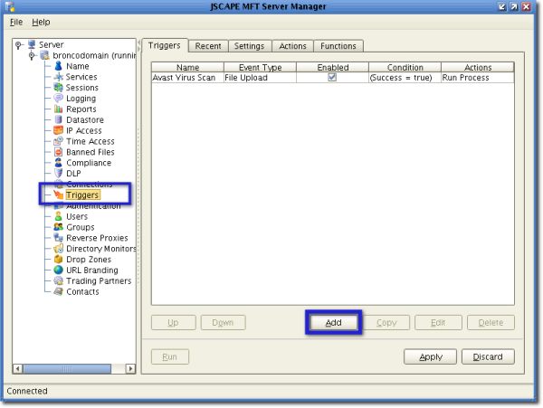The image size is (543, 408).
Task: Switch to the Triggers tab
Action: tap(165, 45)
